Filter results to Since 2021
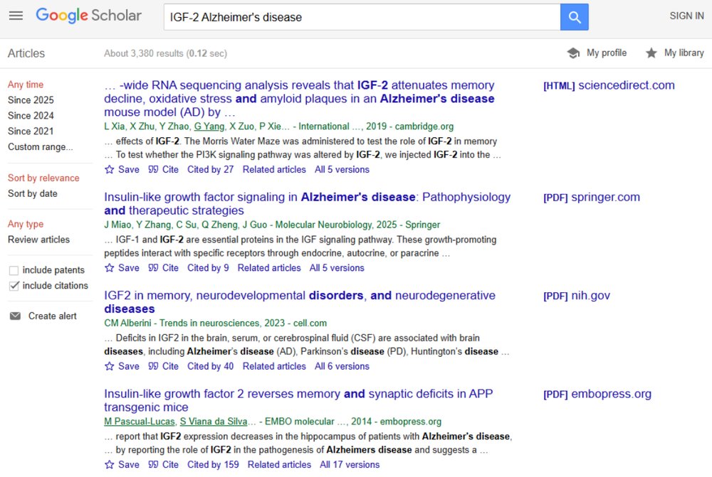712x477 pixels. [31, 132]
